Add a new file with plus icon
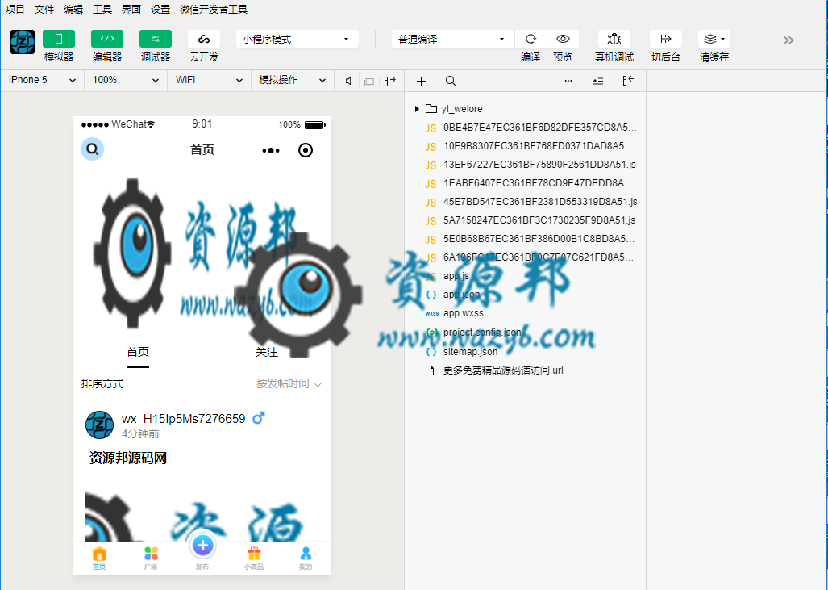The image size is (828, 590). (x=421, y=81)
